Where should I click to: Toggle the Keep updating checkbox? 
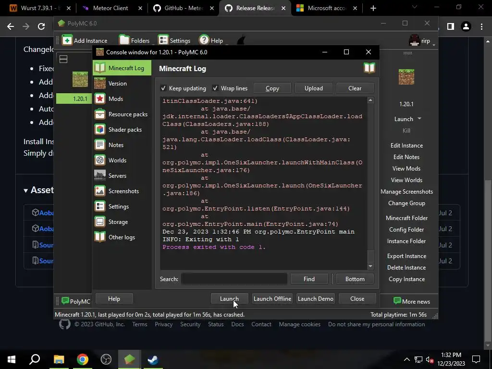163,88
